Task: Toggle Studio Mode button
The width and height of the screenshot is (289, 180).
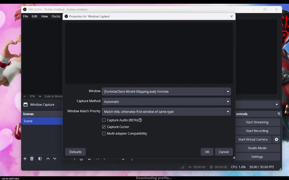Action: 257,148
